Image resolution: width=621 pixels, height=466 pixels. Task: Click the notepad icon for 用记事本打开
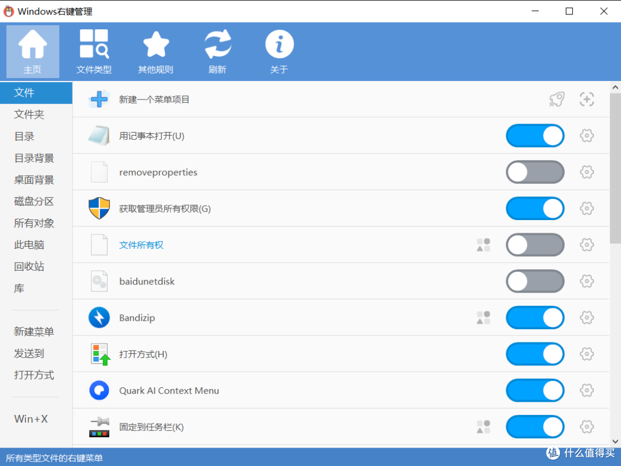coord(99,136)
